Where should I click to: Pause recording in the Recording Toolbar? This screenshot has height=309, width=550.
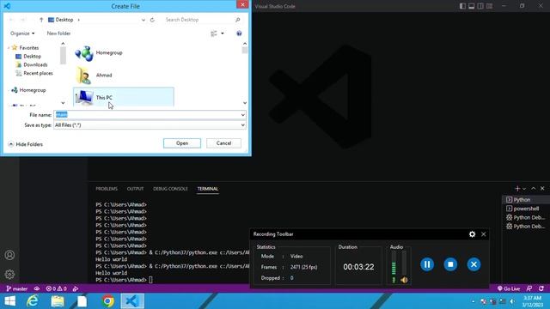pyautogui.click(x=427, y=264)
